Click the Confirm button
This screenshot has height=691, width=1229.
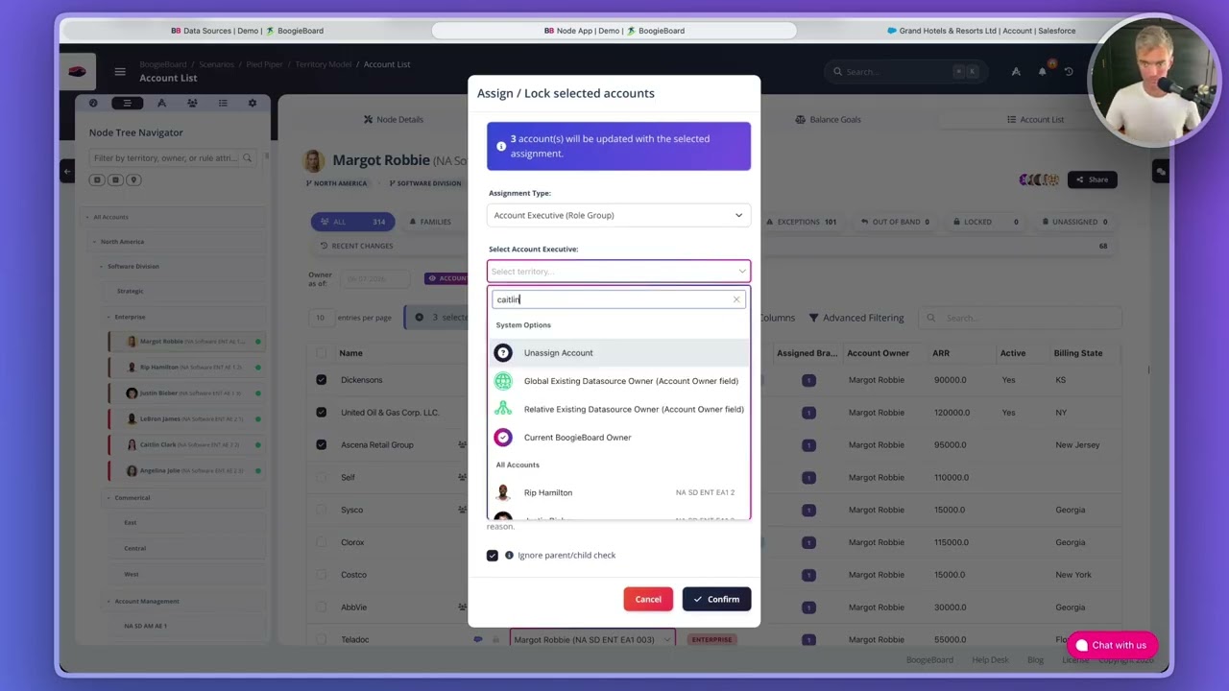click(716, 600)
